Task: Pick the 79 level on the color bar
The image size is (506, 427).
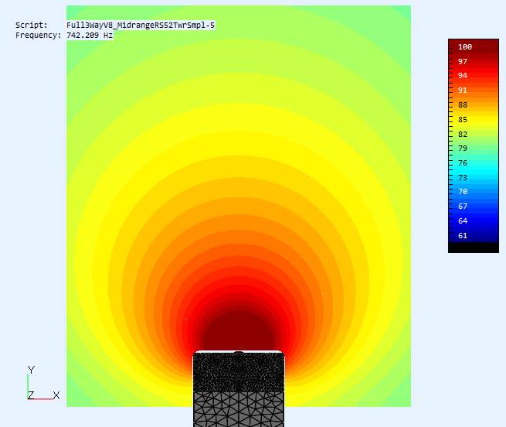Action: point(463,148)
